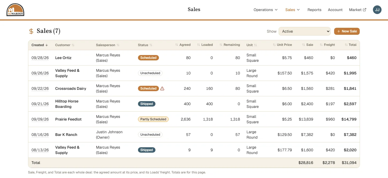Open the Reports page
The width and height of the screenshot is (388, 178).
pos(314,10)
